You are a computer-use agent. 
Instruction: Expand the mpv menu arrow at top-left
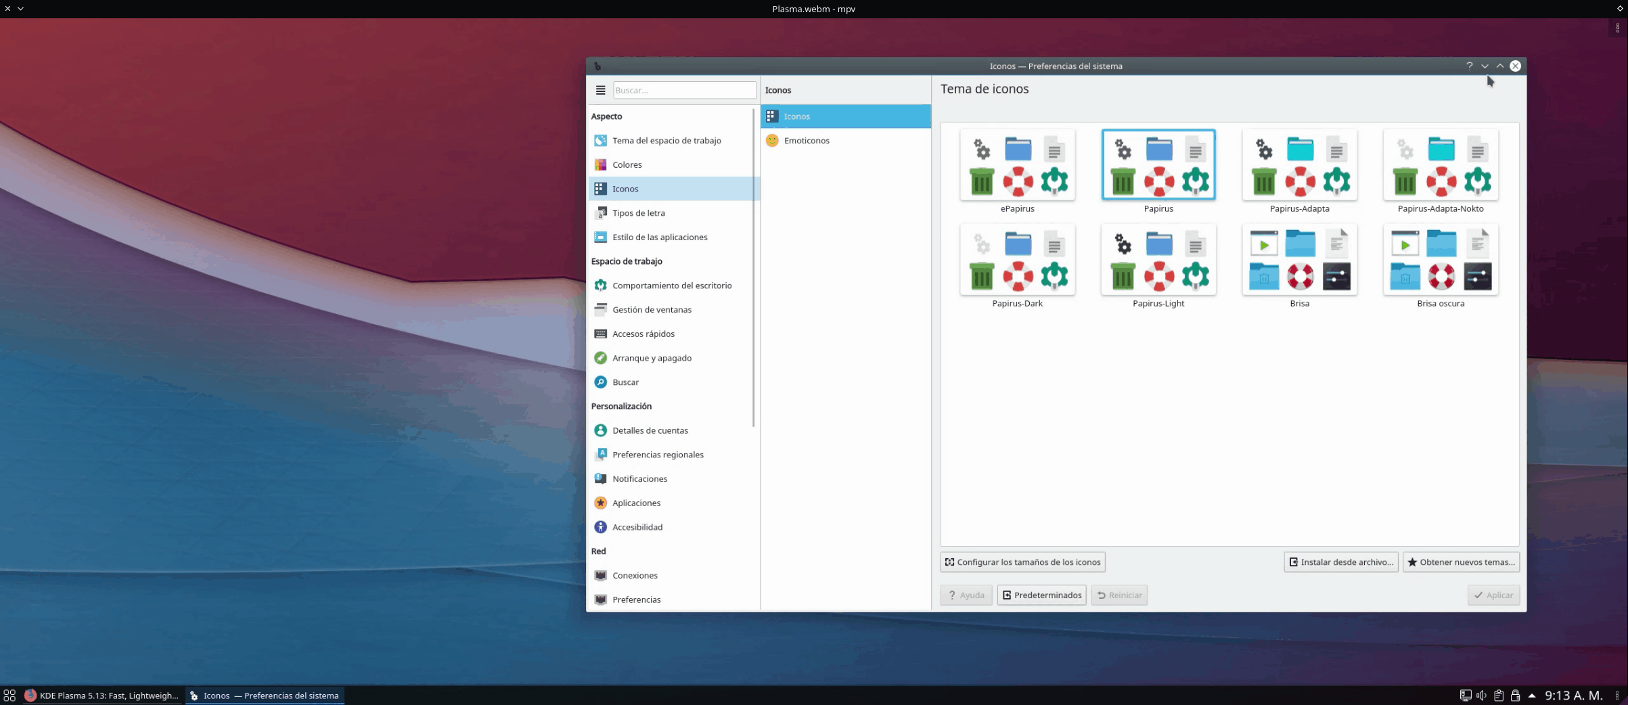click(19, 8)
